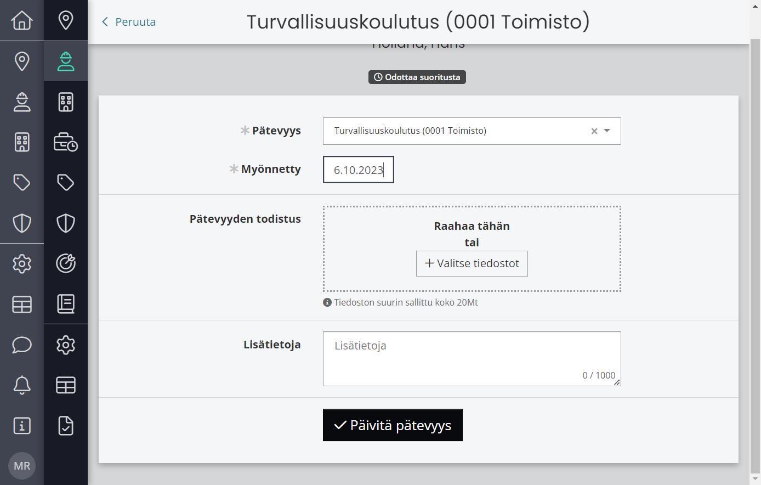Screen dimensions: 761x485
Task: Click the tag icon in the dark inner sidebar
Action: click(66, 182)
